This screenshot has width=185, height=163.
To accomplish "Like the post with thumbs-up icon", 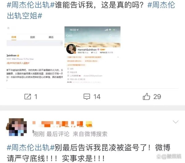I will 146,97.
